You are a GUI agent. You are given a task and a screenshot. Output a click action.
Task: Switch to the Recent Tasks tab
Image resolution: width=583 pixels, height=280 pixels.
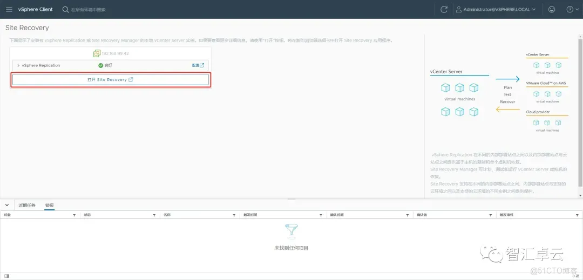(27, 206)
